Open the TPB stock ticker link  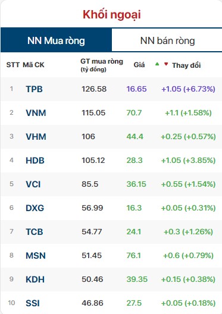point(35,89)
